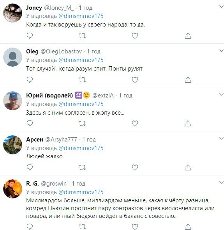The height and width of the screenshot is (230, 224).
Task: Open @dimsmirnov175 link in Joney's reply
Action: pos(81,16)
